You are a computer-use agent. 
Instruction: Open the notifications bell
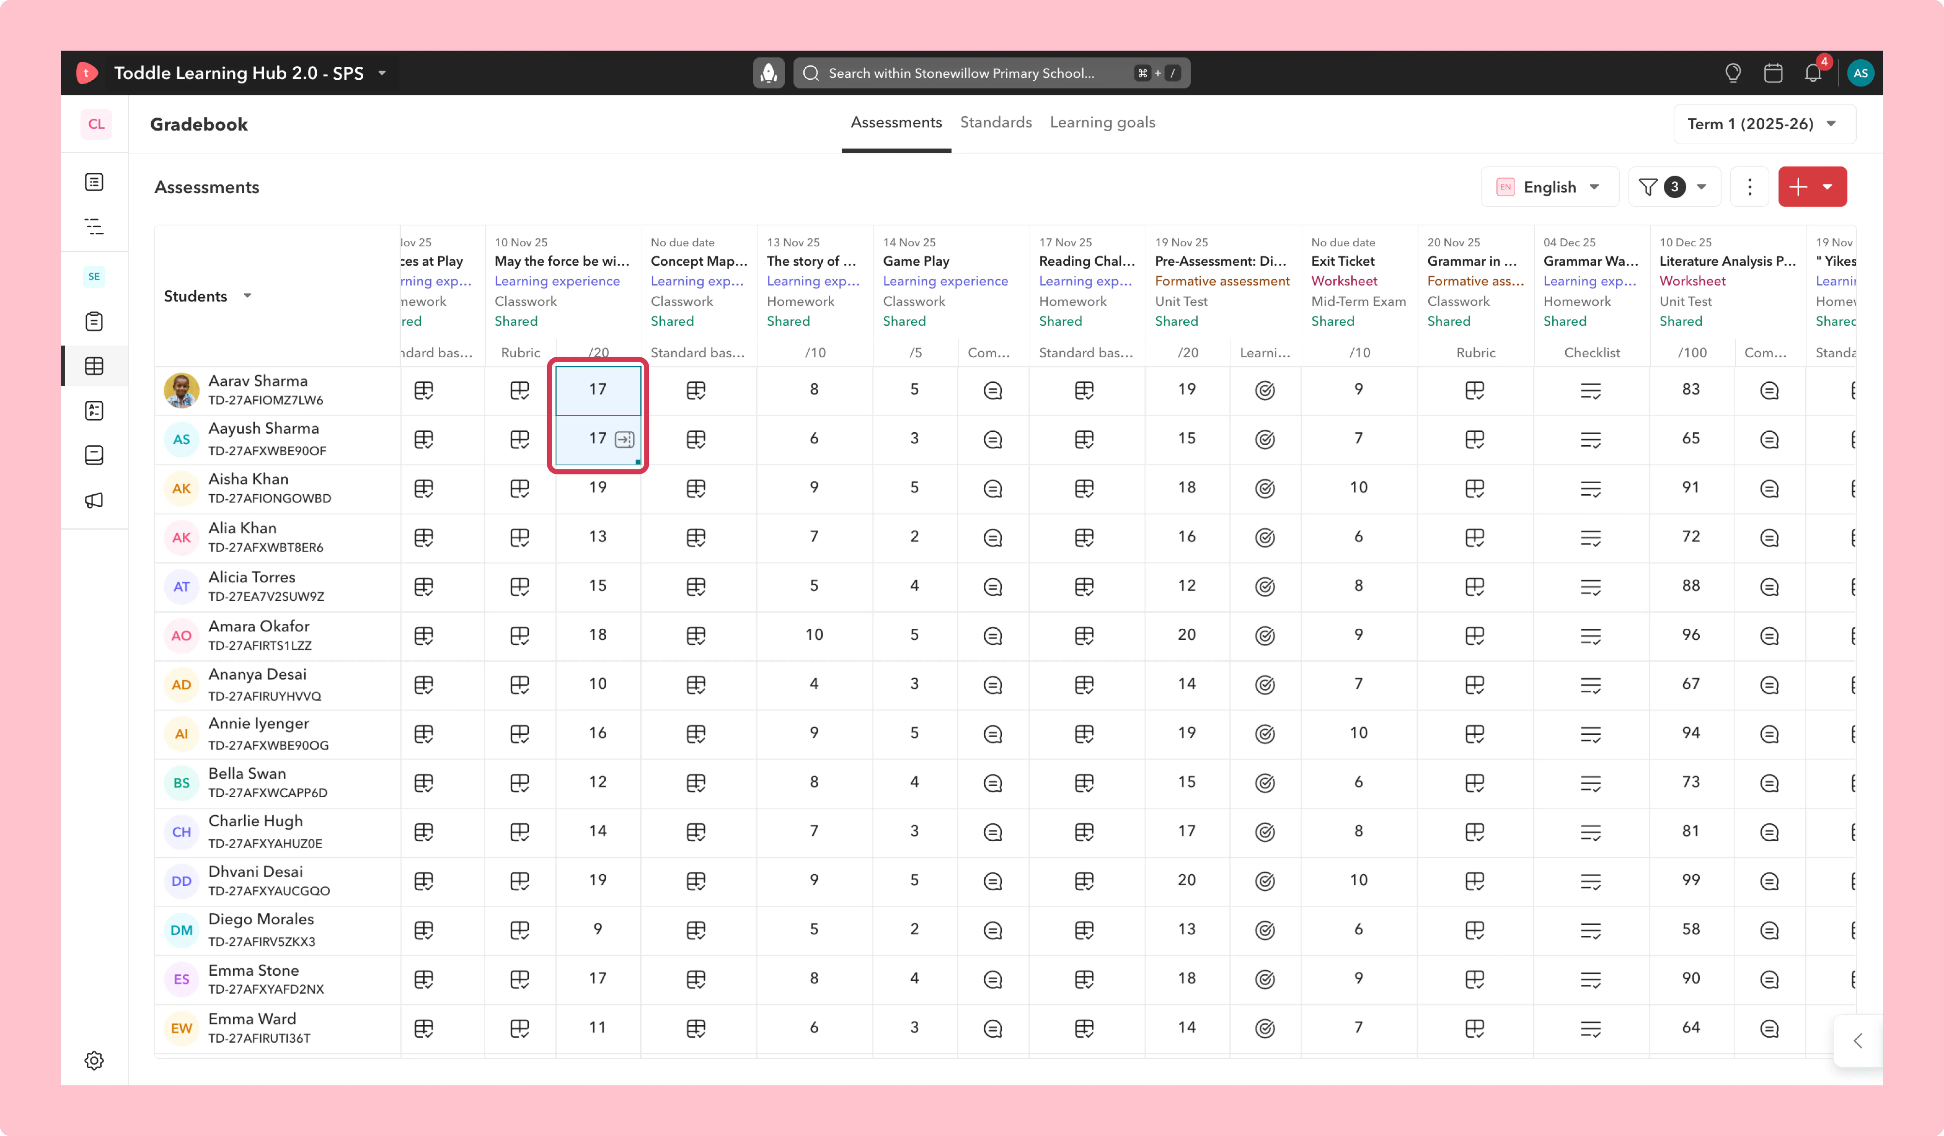point(1813,73)
